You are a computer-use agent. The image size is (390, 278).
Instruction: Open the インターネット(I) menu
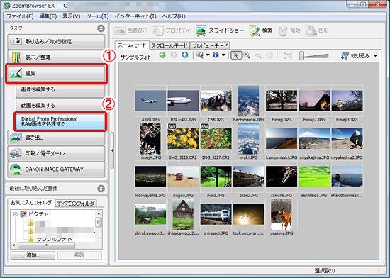[x=135, y=16]
